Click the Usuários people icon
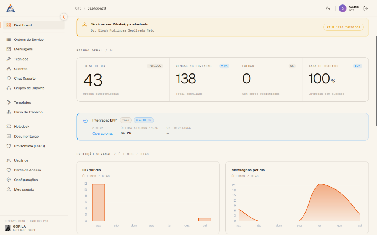 9,160
